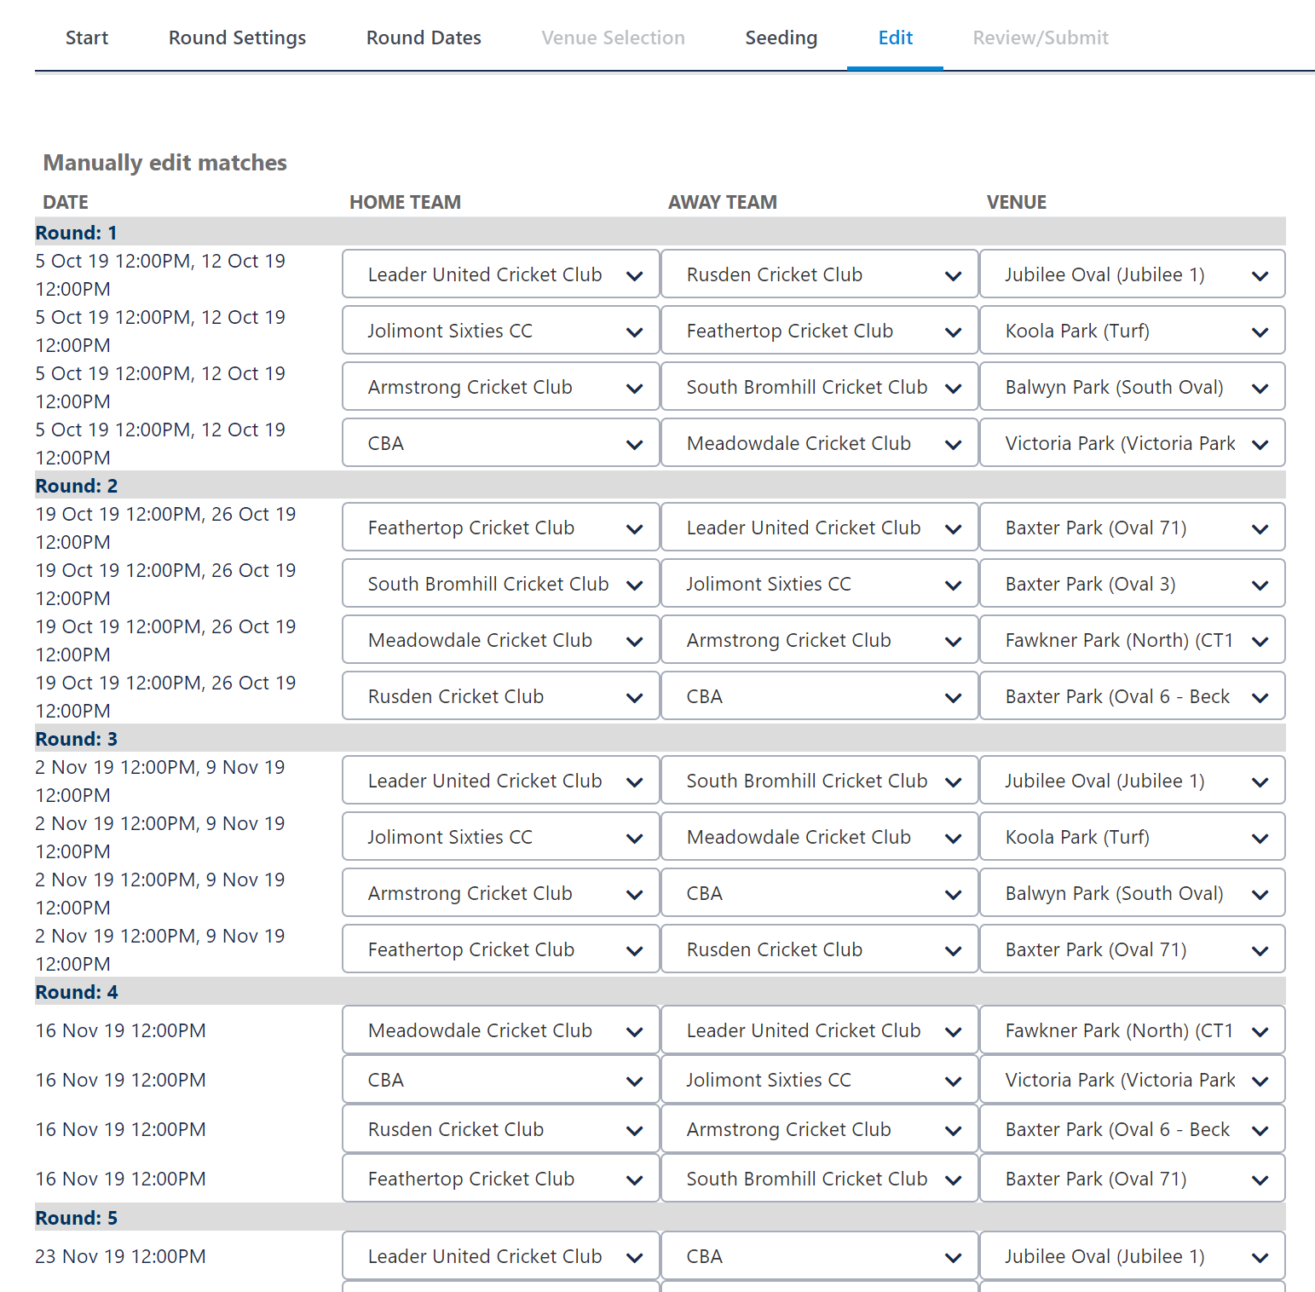1315x1292 pixels.
Task: Open Round 1 CBA home team dropdown
Action: [501, 442]
